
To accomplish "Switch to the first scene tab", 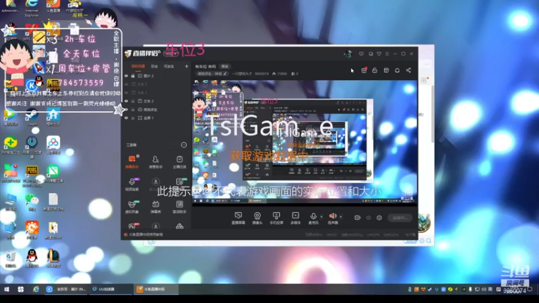I will (x=138, y=66).
